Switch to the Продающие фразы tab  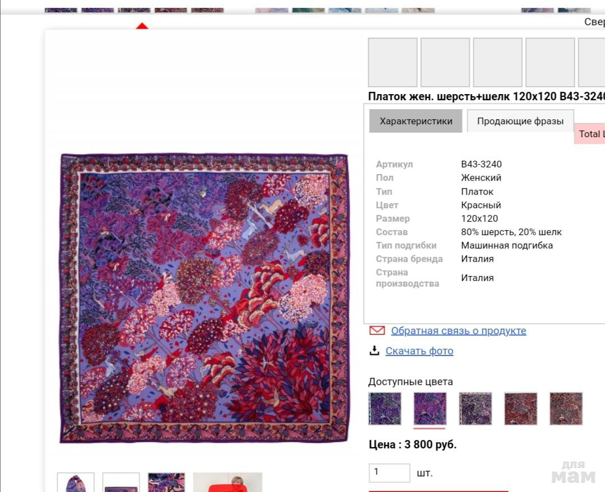[x=520, y=121]
